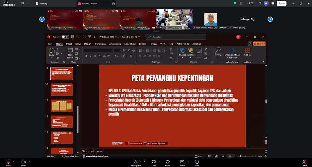Image resolution: width=312 pixels, height=167 pixels.
Task: Switch to the Transitions ribbon tab
Action: click(100, 44)
